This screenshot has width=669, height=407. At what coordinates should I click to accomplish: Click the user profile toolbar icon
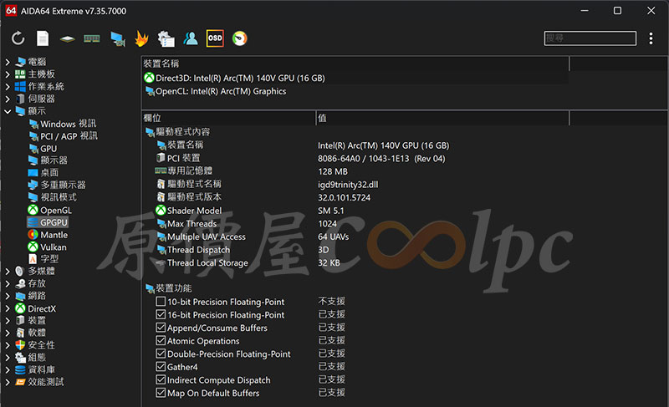[191, 38]
